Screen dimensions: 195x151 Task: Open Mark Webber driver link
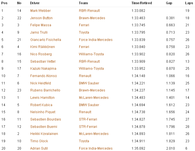click(x=40, y=11)
